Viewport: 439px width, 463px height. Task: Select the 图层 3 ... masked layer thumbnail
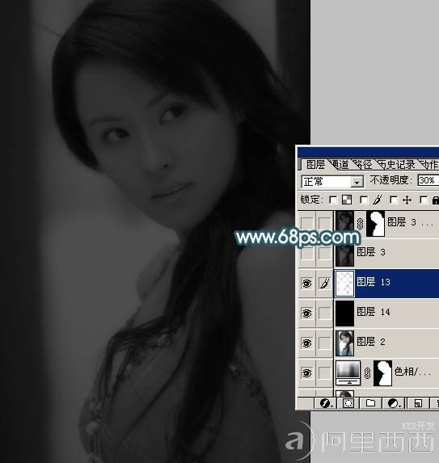[x=344, y=223]
